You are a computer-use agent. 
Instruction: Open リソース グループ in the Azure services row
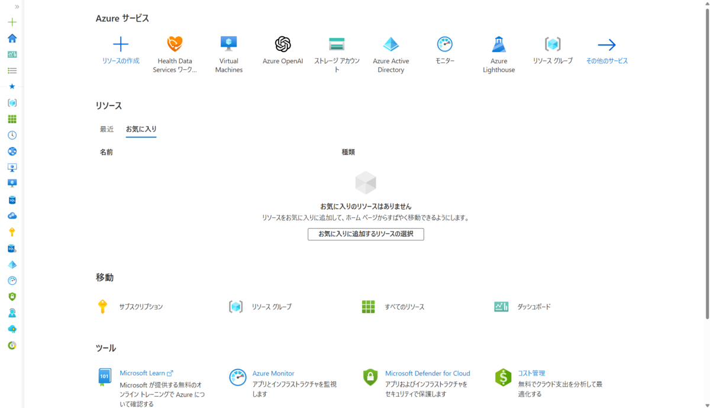pyautogui.click(x=553, y=51)
